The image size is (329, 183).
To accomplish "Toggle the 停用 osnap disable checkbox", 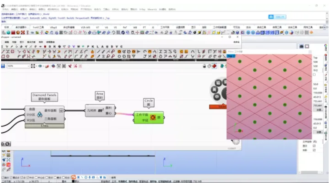I will [x=110, y=178].
